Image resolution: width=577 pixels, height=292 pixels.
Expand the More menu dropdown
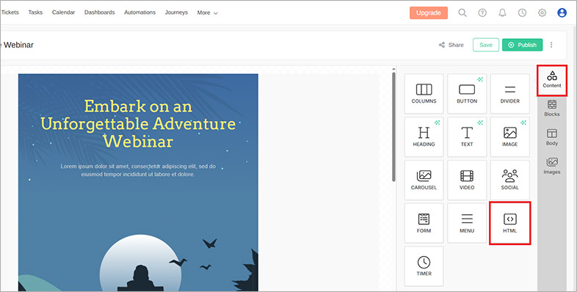tap(207, 12)
